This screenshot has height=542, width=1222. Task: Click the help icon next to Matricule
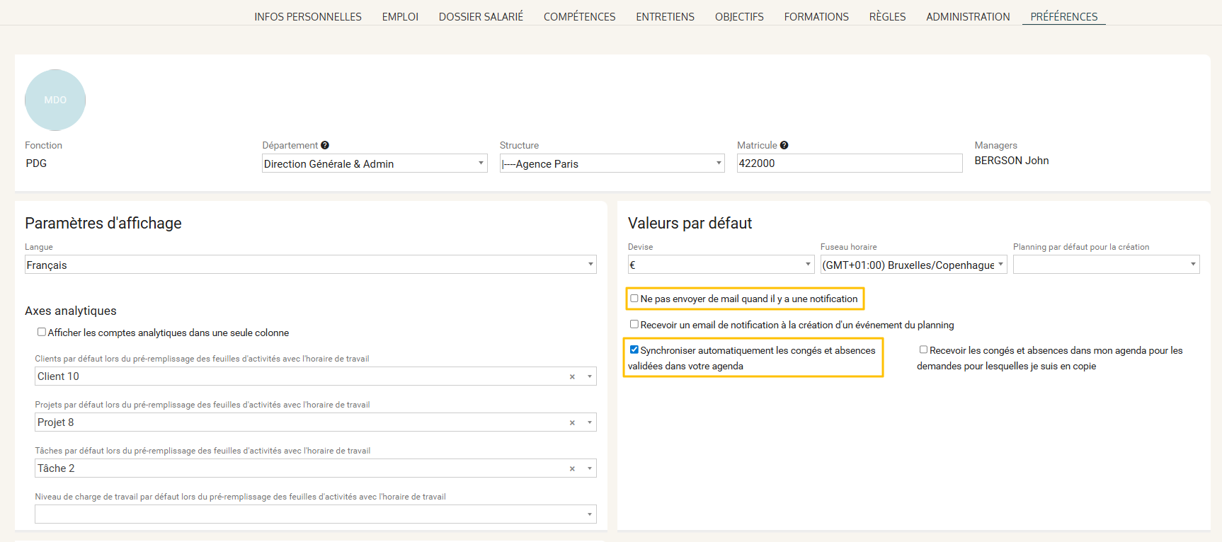784,145
